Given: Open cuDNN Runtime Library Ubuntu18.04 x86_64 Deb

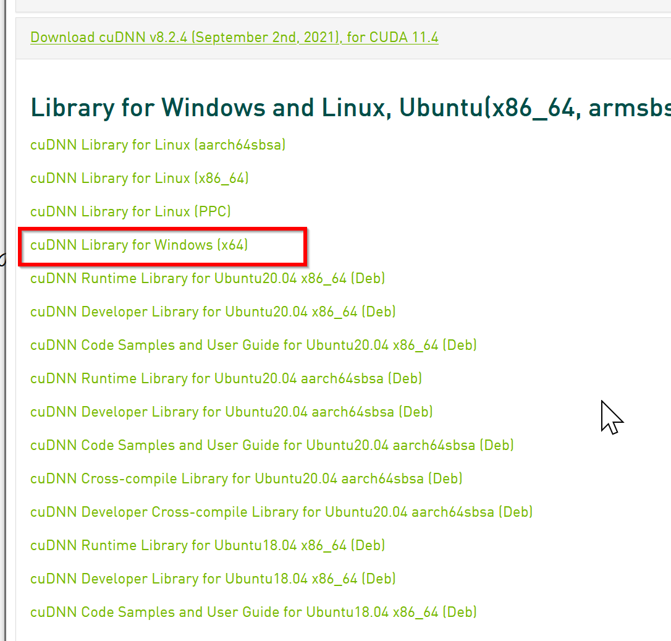Looking at the screenshot, I should click(208, 546).
